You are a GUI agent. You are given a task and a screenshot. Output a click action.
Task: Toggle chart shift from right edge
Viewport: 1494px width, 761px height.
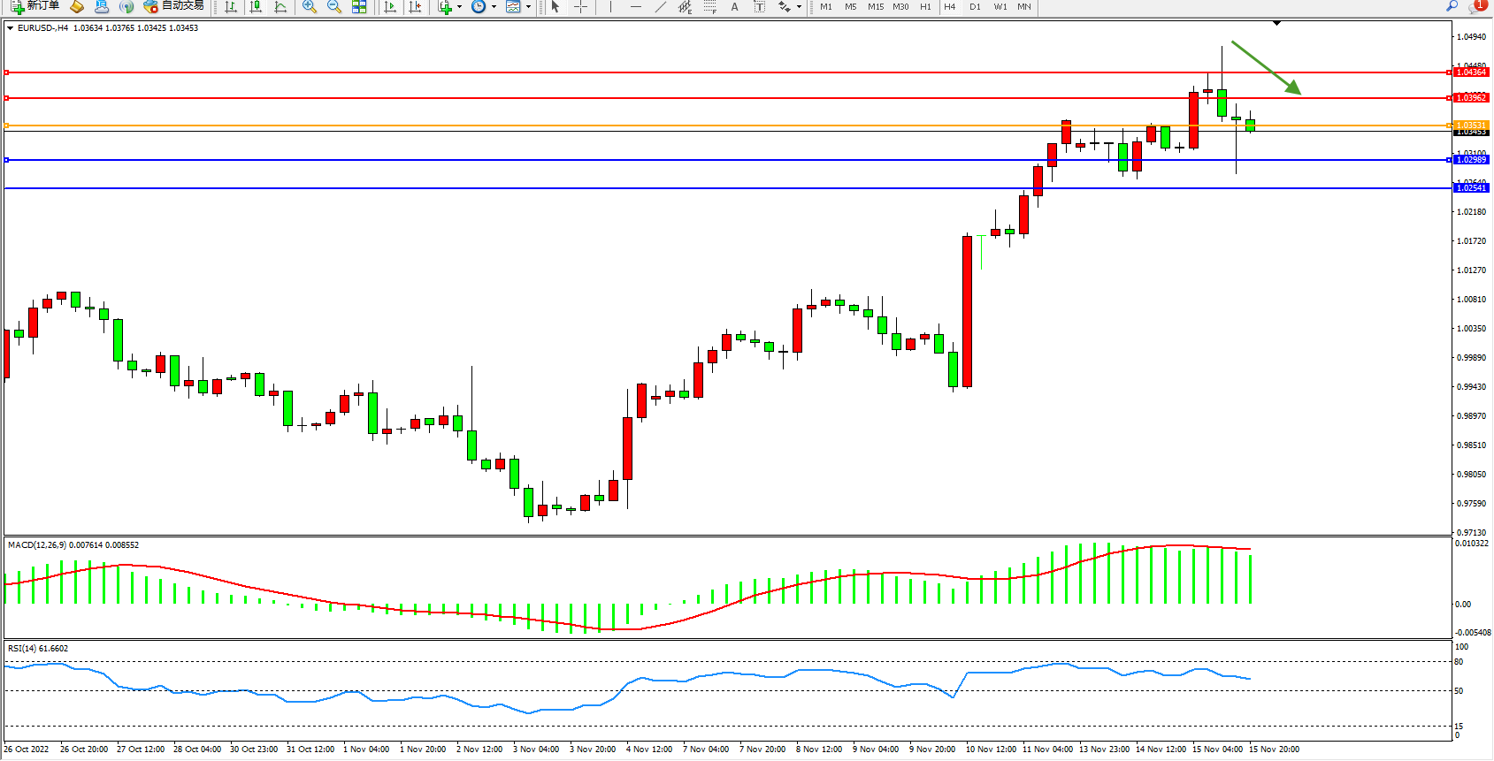[x=414, y=6]
